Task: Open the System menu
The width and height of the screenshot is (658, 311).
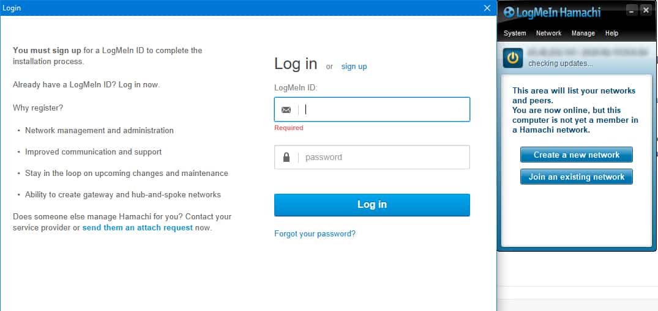Action: point(515,33)
